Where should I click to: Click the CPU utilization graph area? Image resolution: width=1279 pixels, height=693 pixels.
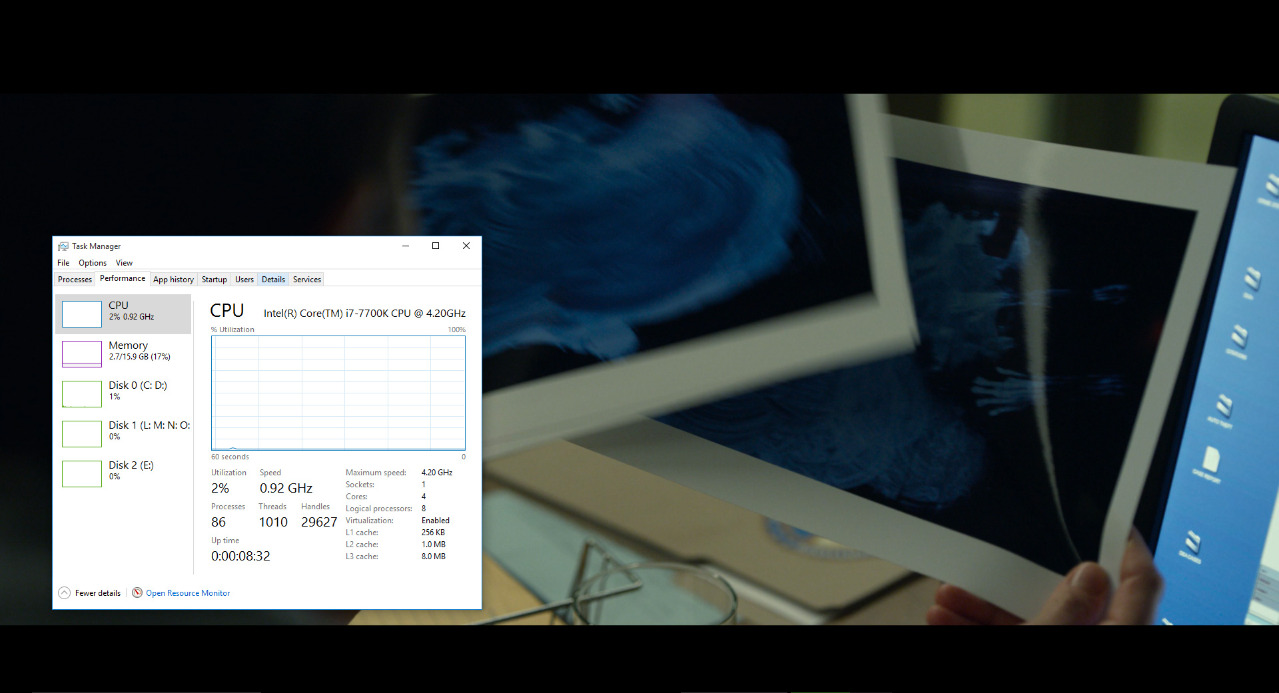pyautogui.click(x=338, y=393)
